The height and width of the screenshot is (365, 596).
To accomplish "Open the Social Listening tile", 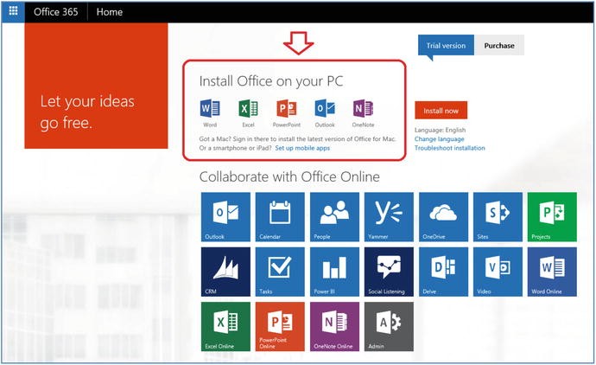I will click(389, 272).
